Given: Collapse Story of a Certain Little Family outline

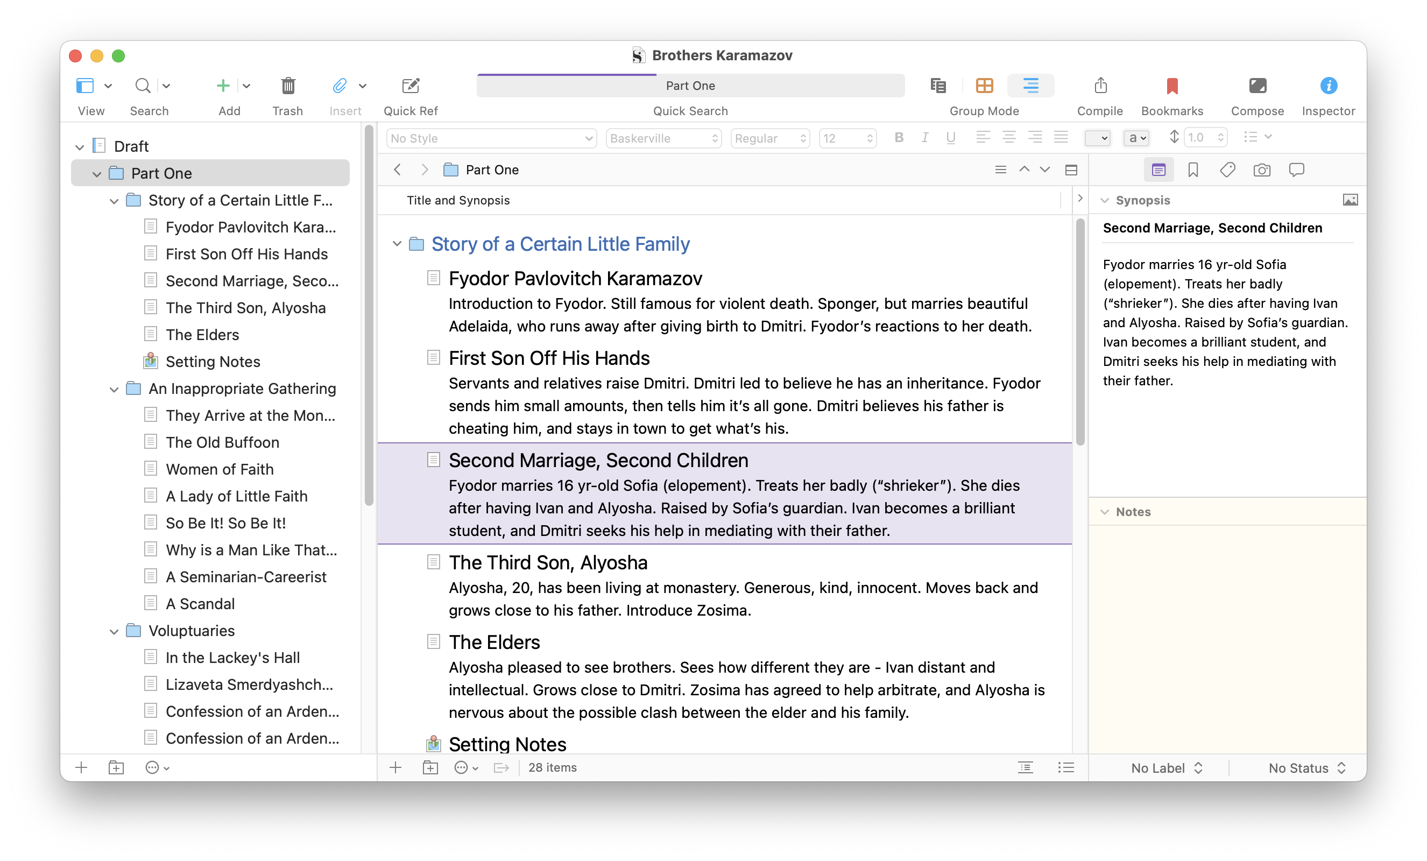Looking at the screenshot, I should pos(397,244).
